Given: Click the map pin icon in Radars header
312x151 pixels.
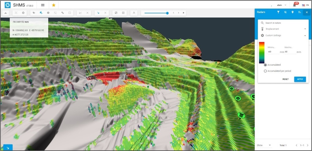Looking at the screenshot, I should pyautogui.click(x=292, y=12).
